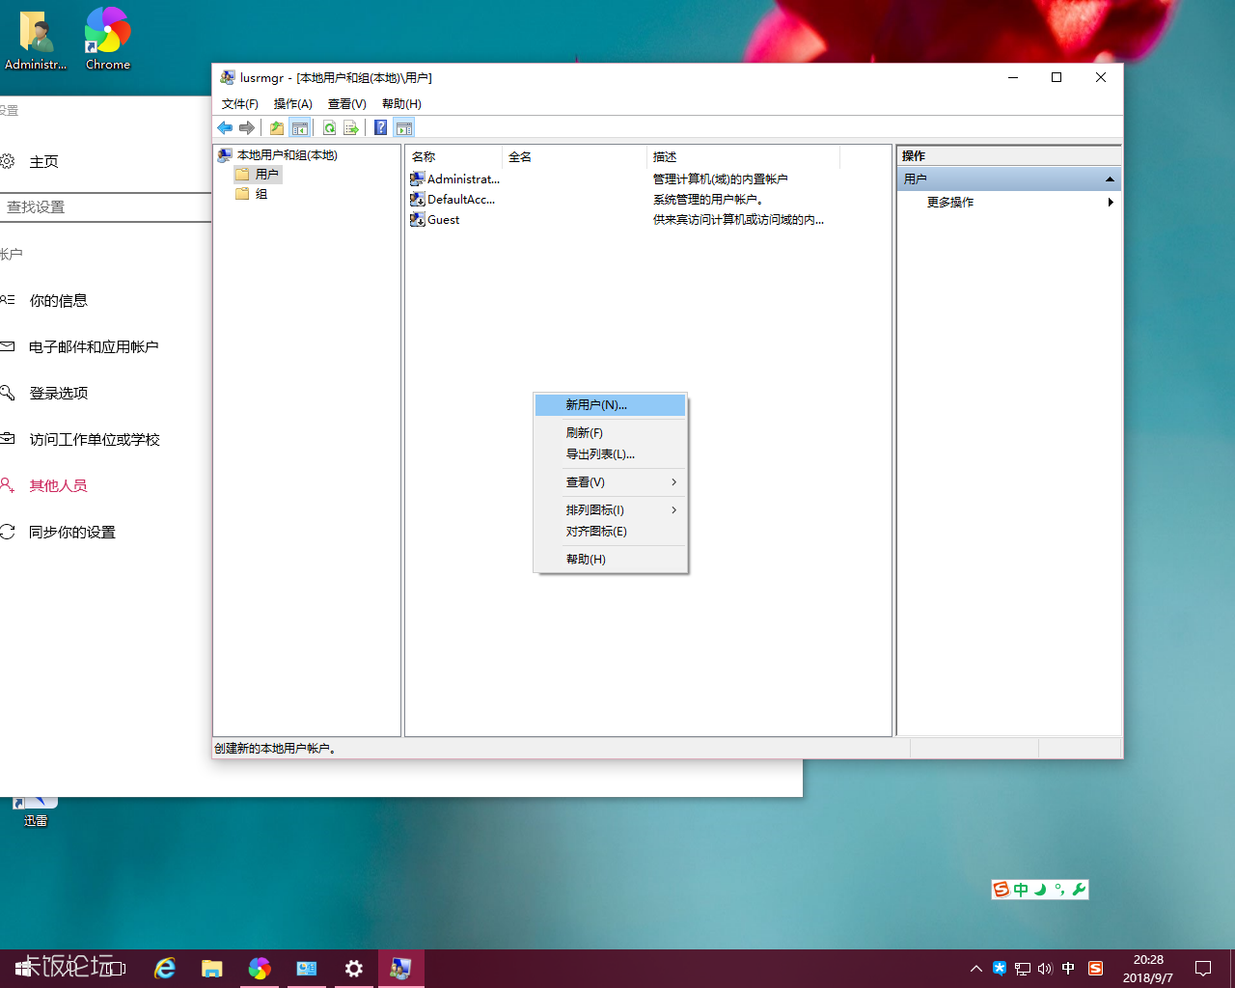
Task: Expand the 查看(V) context submenu
Action: point(611,482)
